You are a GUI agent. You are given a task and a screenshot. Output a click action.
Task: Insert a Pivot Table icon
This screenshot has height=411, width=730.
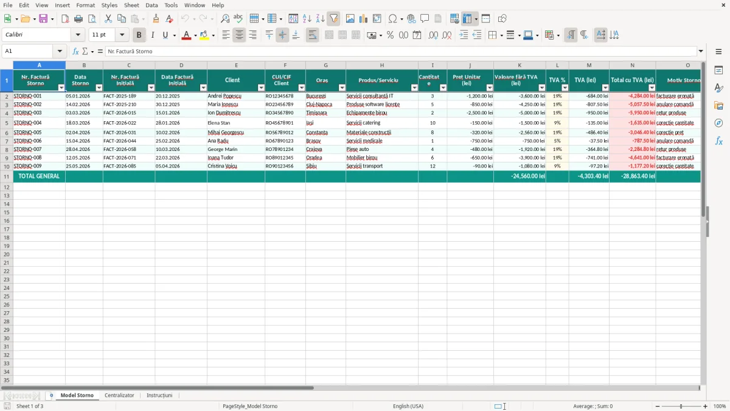(377, 19)
